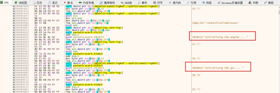Click comment 37:'7'
Image resolution: width=280 pixels, height=93 pixels.
[197, 44]
